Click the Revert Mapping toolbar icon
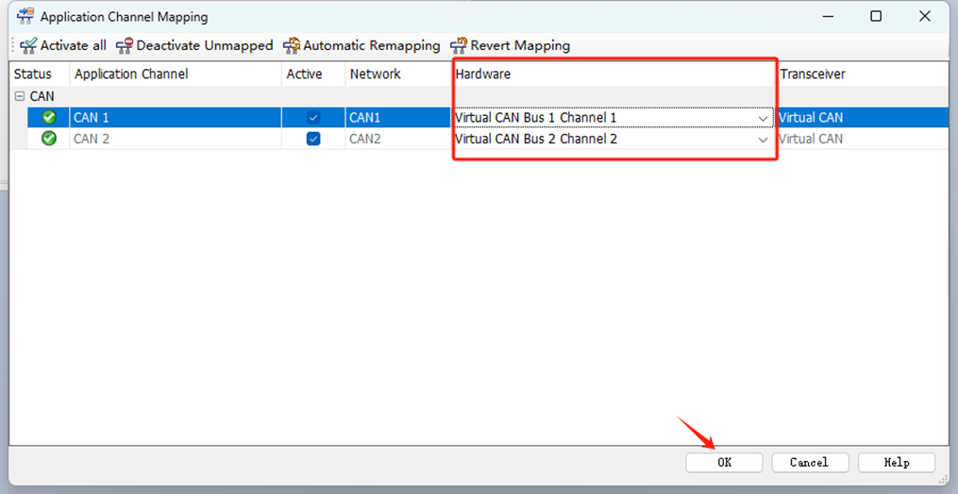 (x=459, y=45)
